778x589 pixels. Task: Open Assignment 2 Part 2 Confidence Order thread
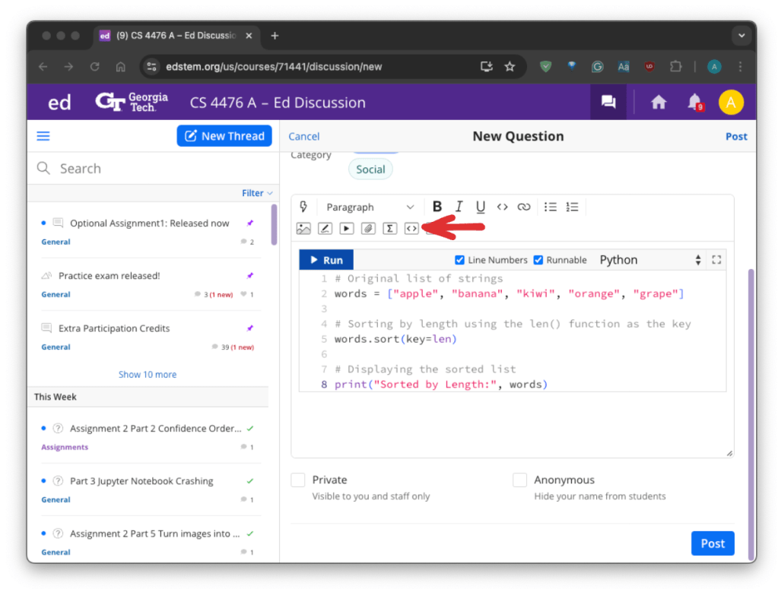click(155, 429)
